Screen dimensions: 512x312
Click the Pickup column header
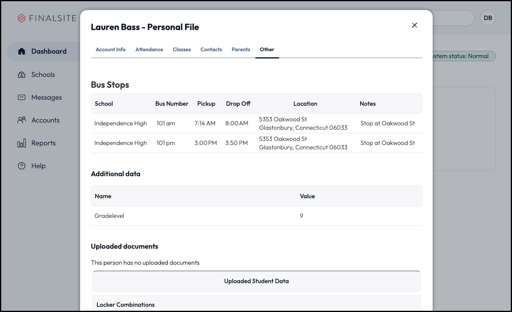[206, 104]
